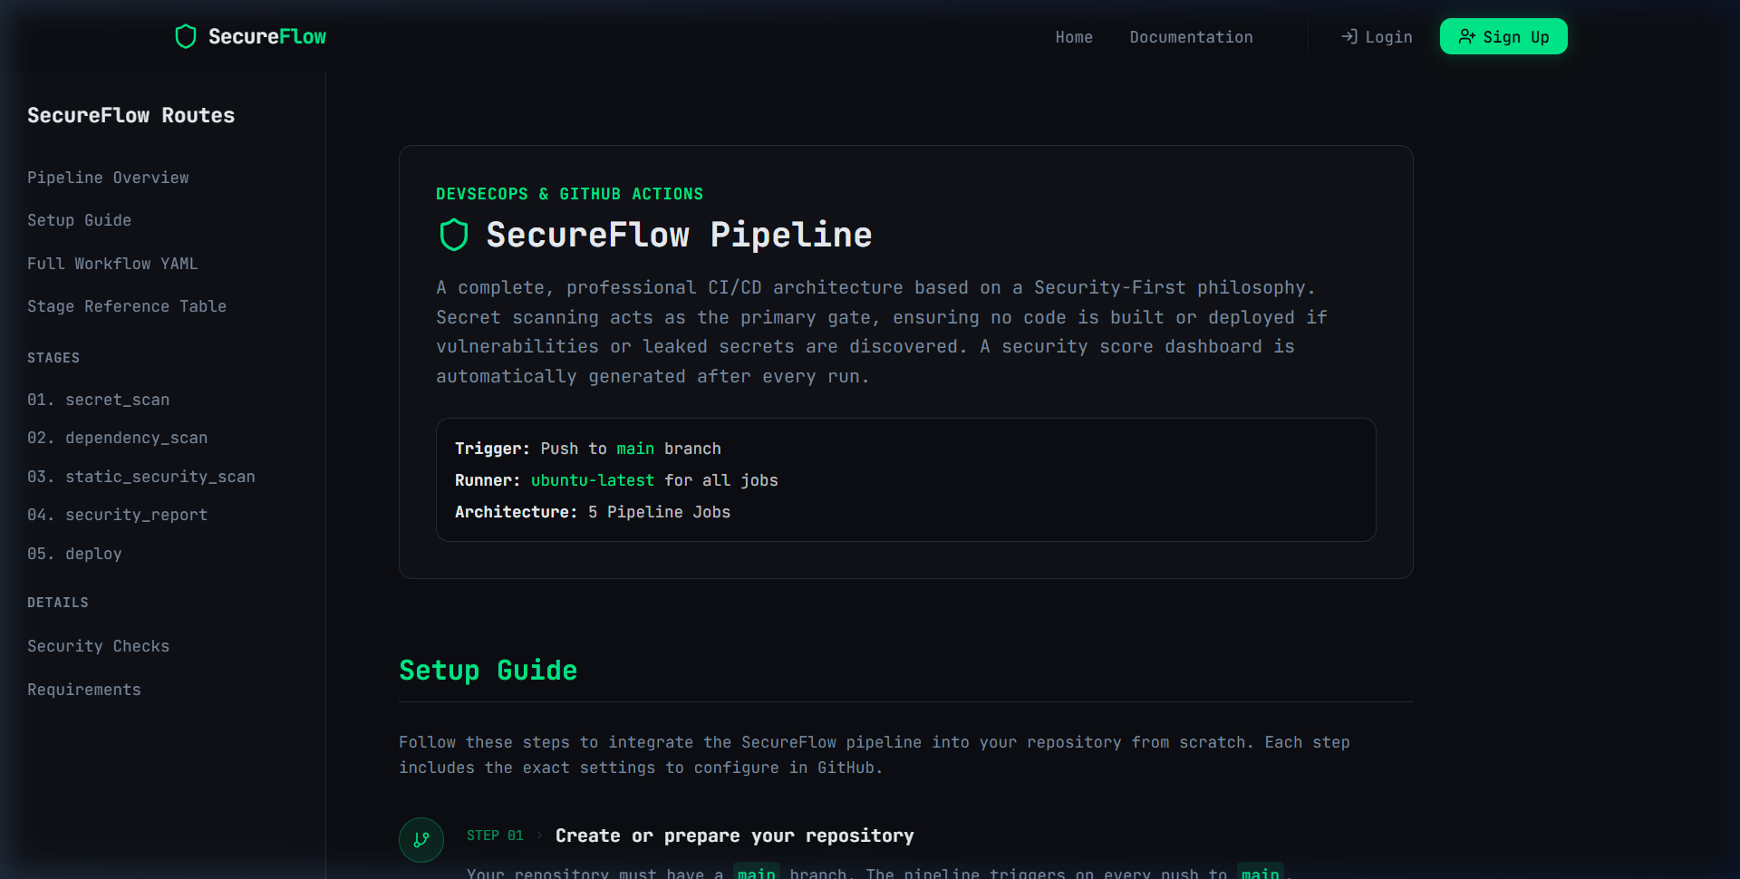1740x879 pixels.
Task: Select stage 01. secret_scan
Action: [98, 400]
